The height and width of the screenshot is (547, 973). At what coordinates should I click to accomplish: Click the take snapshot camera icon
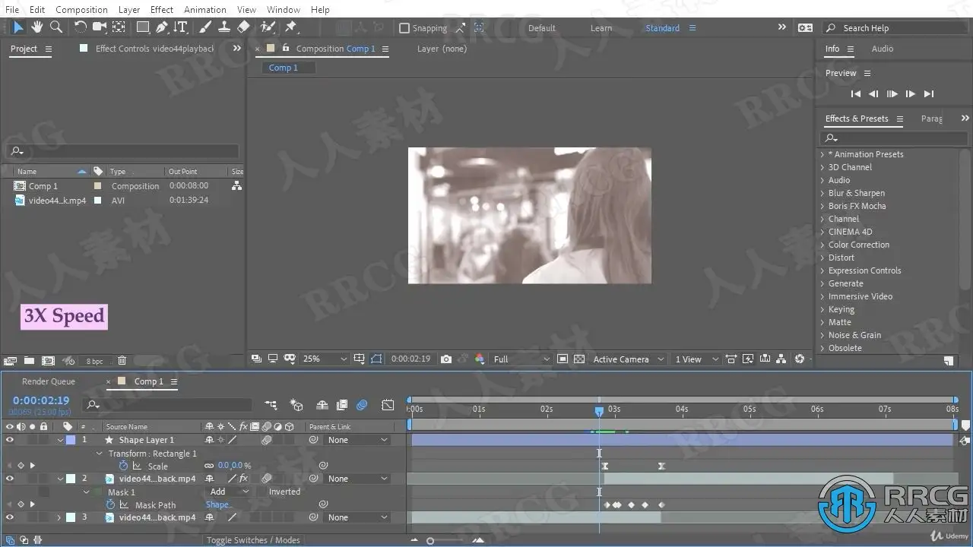446,359
